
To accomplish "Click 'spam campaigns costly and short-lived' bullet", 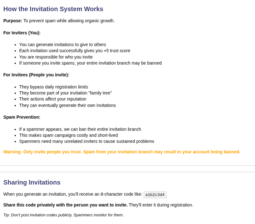I will [x=69, y=135].
